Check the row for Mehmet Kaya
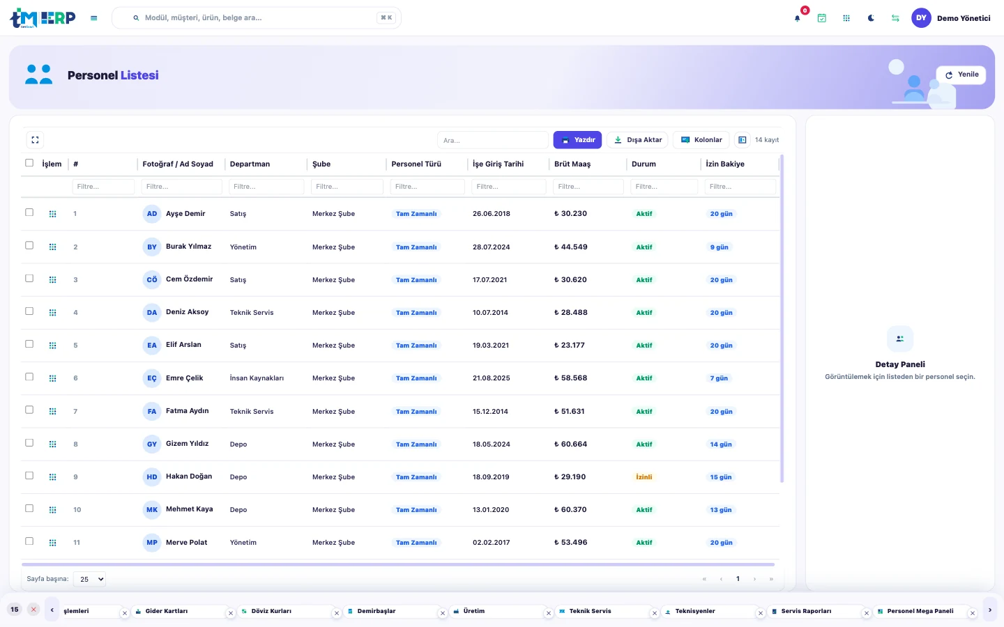This screenshot has height=627, width=1004. (x=29, y=508)
